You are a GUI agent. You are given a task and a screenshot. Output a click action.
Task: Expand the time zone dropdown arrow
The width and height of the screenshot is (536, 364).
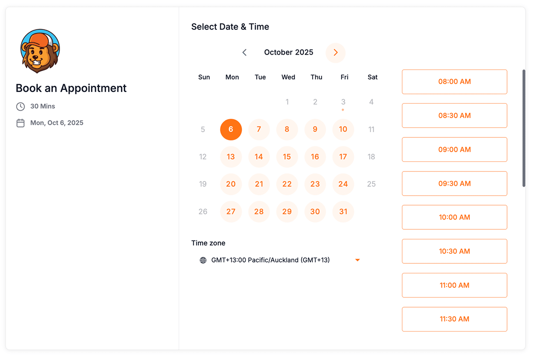357,260
